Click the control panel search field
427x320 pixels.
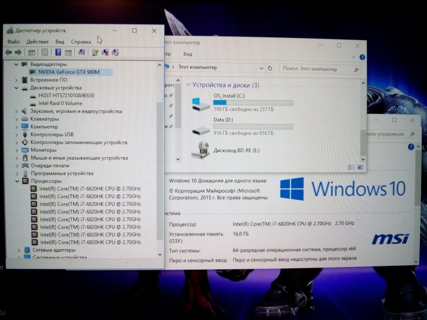pos(391,134)
